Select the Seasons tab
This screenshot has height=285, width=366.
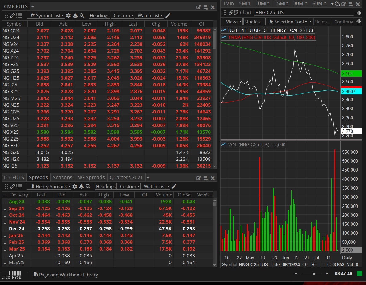point(62,177)
